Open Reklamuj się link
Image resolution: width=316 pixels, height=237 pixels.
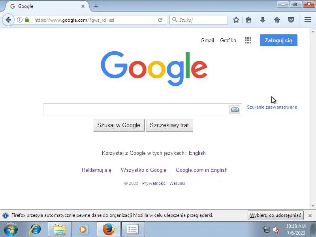(x=96, y=170)
